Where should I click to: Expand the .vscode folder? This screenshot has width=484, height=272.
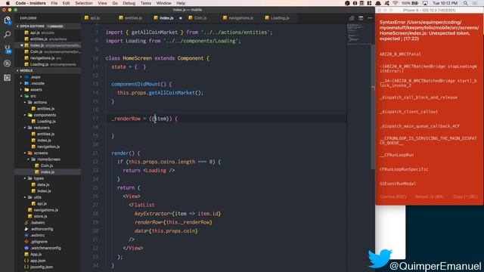(x=21, y=83)
